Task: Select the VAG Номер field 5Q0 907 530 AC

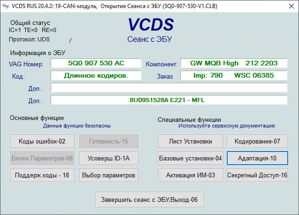Action: pos(96,63)
